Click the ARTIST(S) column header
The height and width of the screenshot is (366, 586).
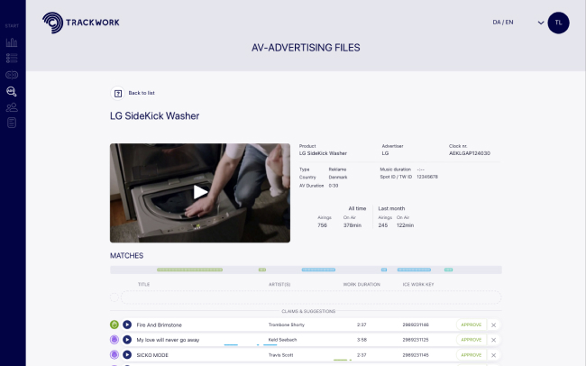279,285
